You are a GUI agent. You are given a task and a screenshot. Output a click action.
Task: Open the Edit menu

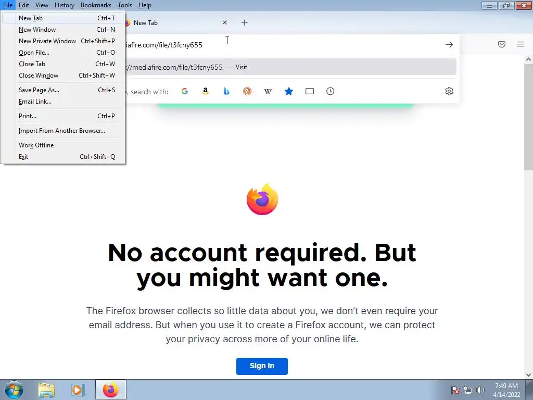24,5
